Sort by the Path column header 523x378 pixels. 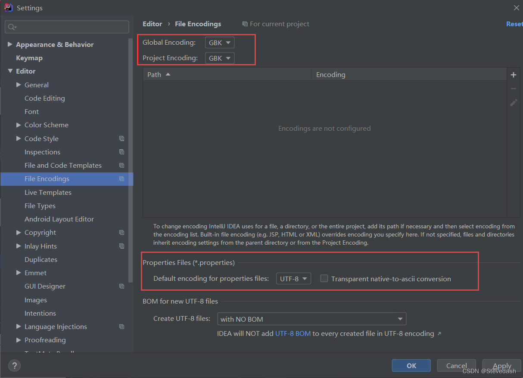click(227, 74)
